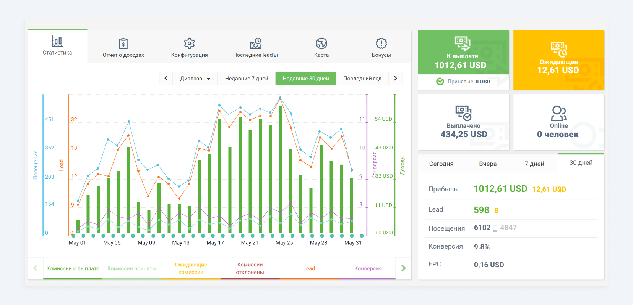The height and width of the screenshot is (305, 633).
Task: Click the Доходы vertical axis title
Action: pyautogui.click(x=402, y=165)
